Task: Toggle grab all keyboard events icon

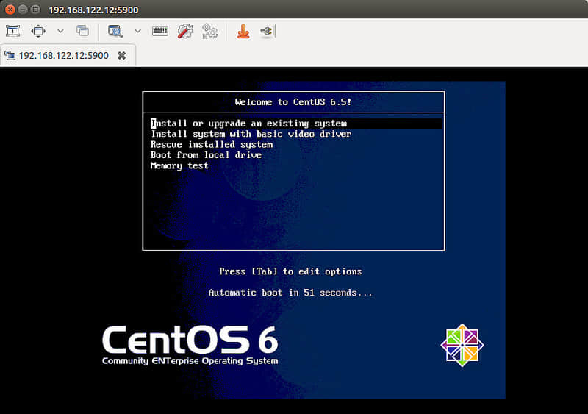Action: click(160, 31)
